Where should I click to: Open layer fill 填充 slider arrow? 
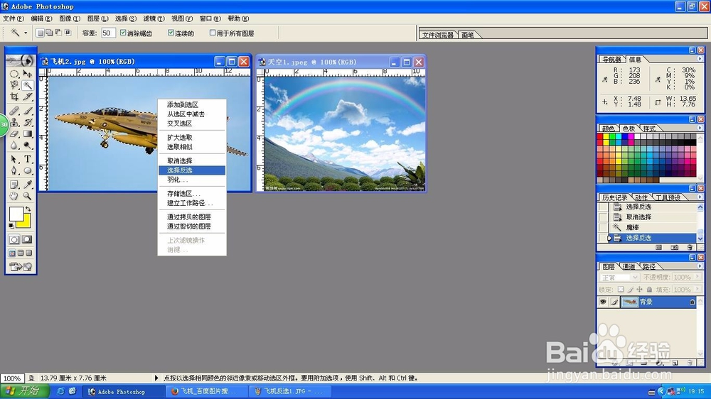click(697, 289)
